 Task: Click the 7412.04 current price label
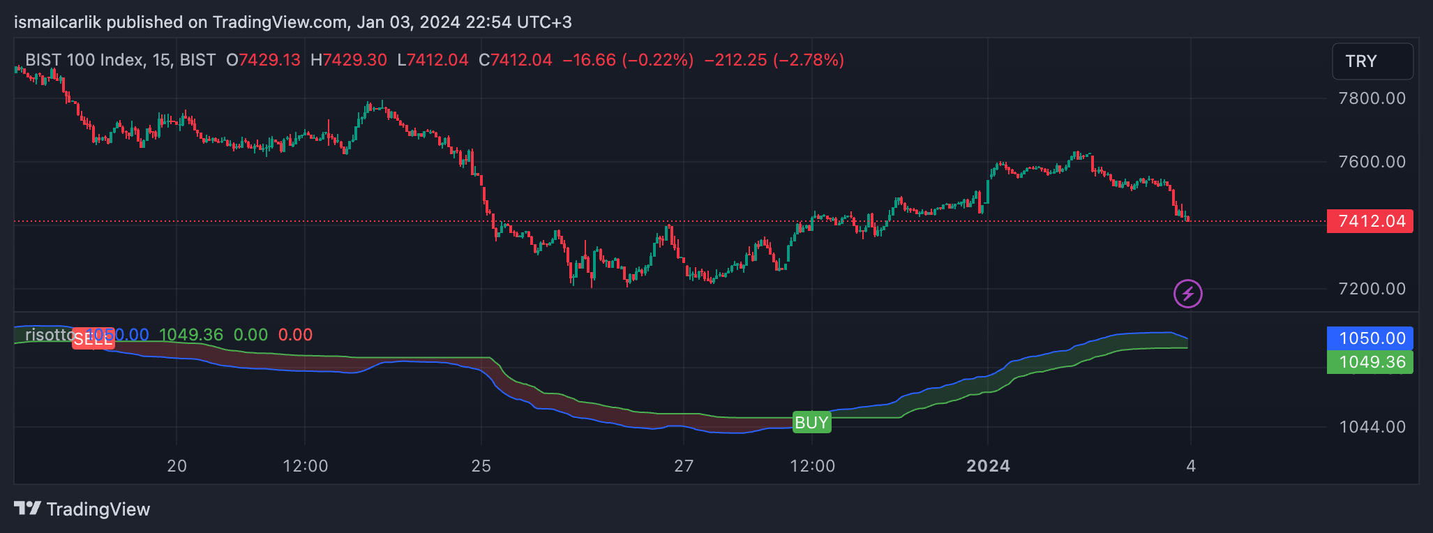tap(1370, 221)
